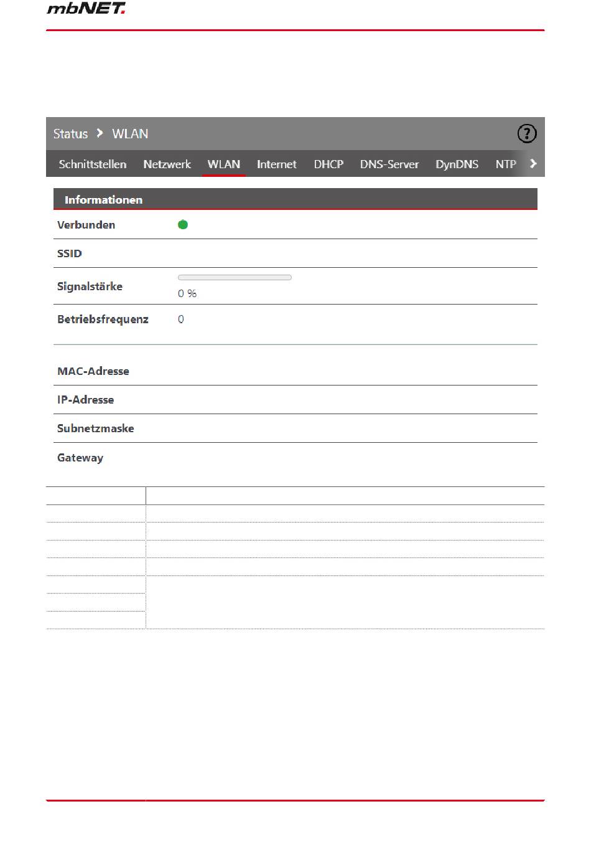The width and height of the screenshot is (591, 847).
Task: Click the Status breadcrumb link
Action: [x=70, y=134]
